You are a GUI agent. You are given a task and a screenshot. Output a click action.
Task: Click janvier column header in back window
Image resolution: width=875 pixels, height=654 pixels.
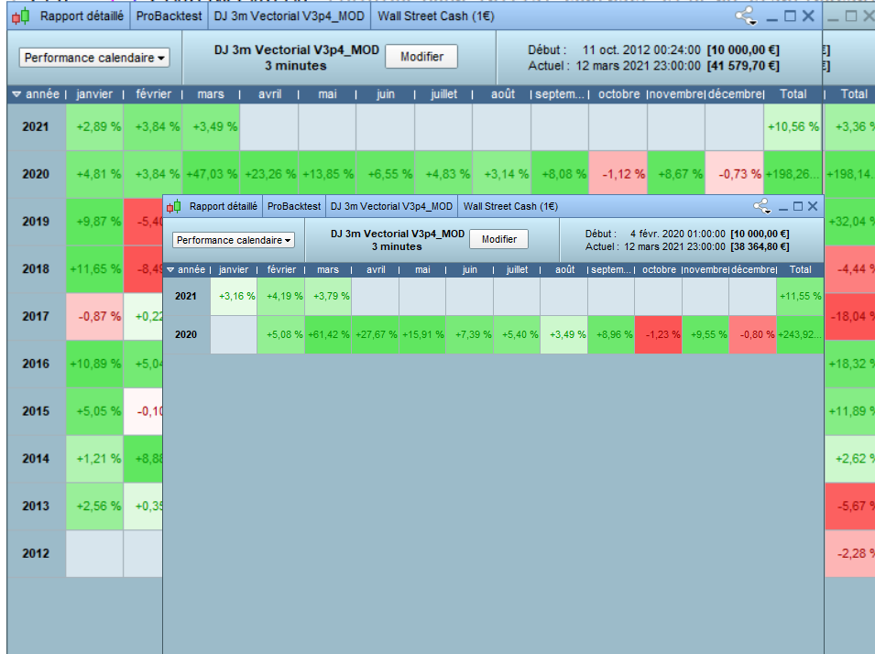[94, 94]
